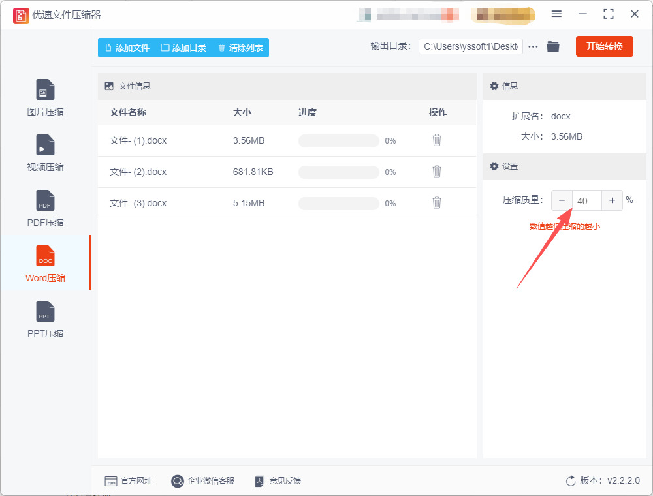Start conversion with 开始转换 button
This screenshot has height=496, width=653.
pyautogui.click(x=604, y=46)
